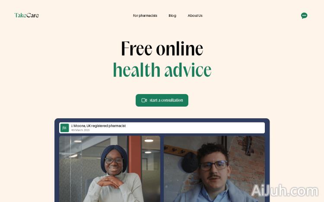Go to the Blog page
The height and width of the screenshot is (202, 324).
click(x=172, y=16)
